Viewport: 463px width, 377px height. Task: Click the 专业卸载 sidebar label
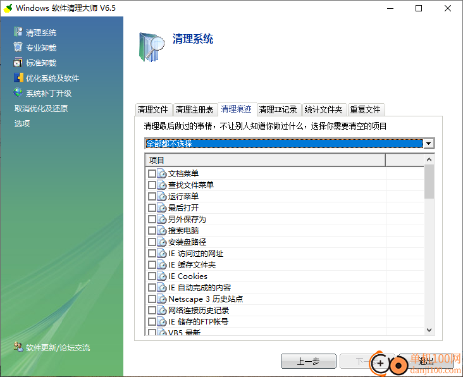(41, 47)
